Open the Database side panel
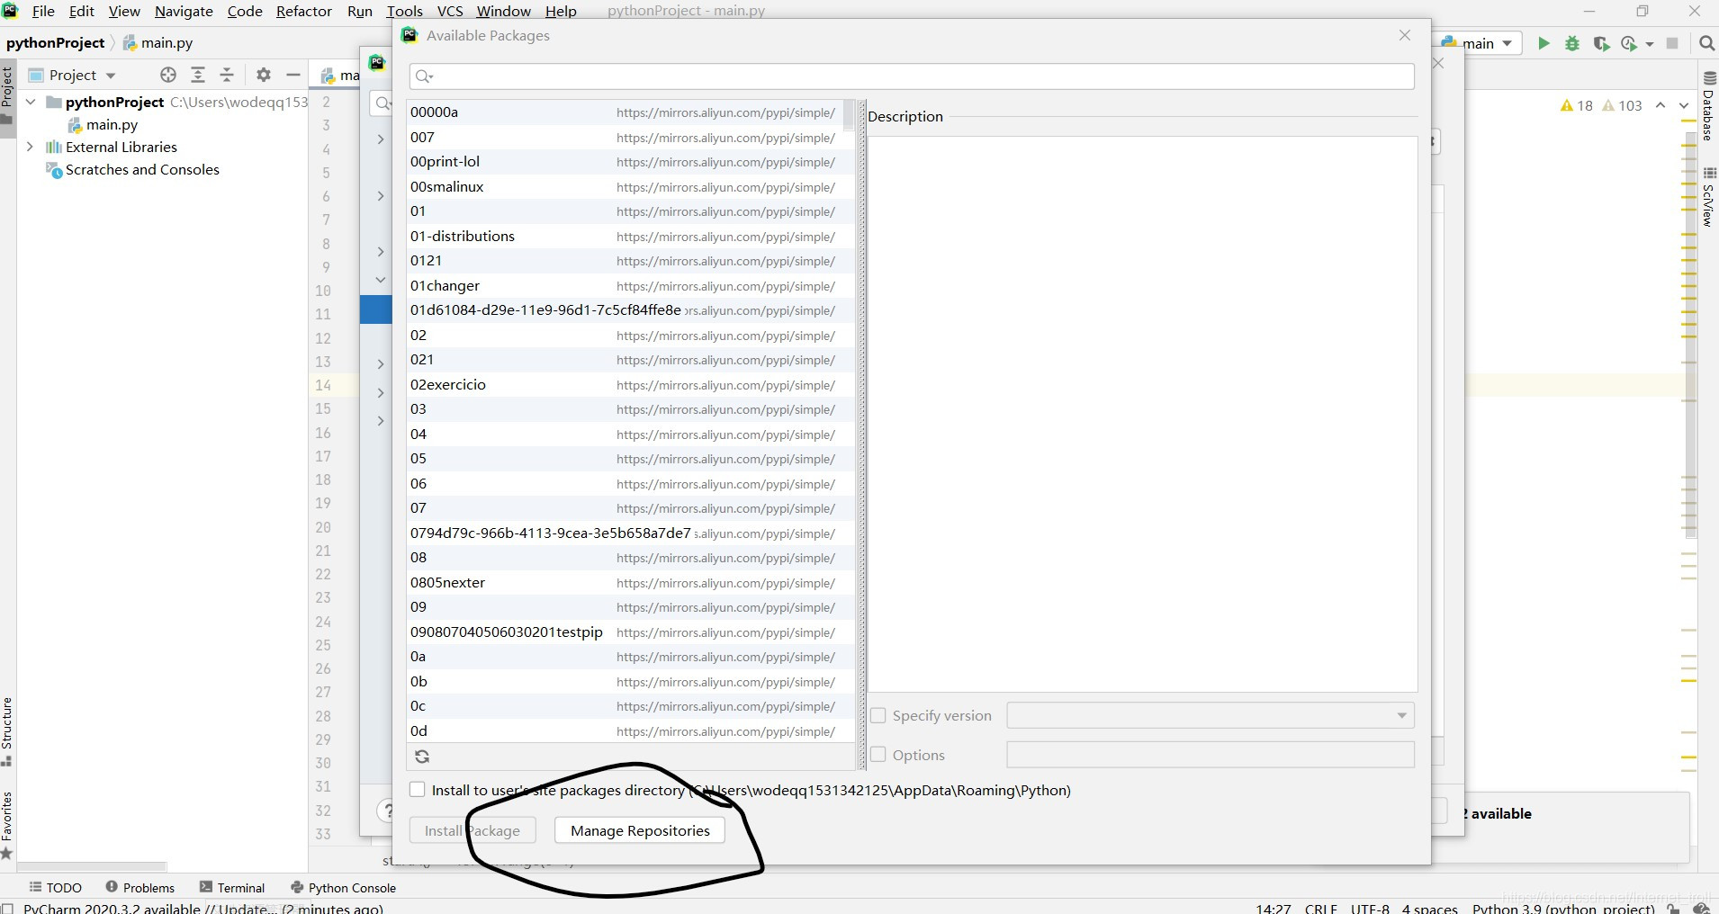This screenshot has width=1719, height=914. coord(1709,106)
